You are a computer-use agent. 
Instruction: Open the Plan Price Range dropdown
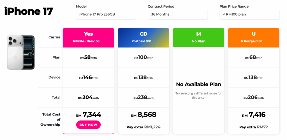coord(249,15)
